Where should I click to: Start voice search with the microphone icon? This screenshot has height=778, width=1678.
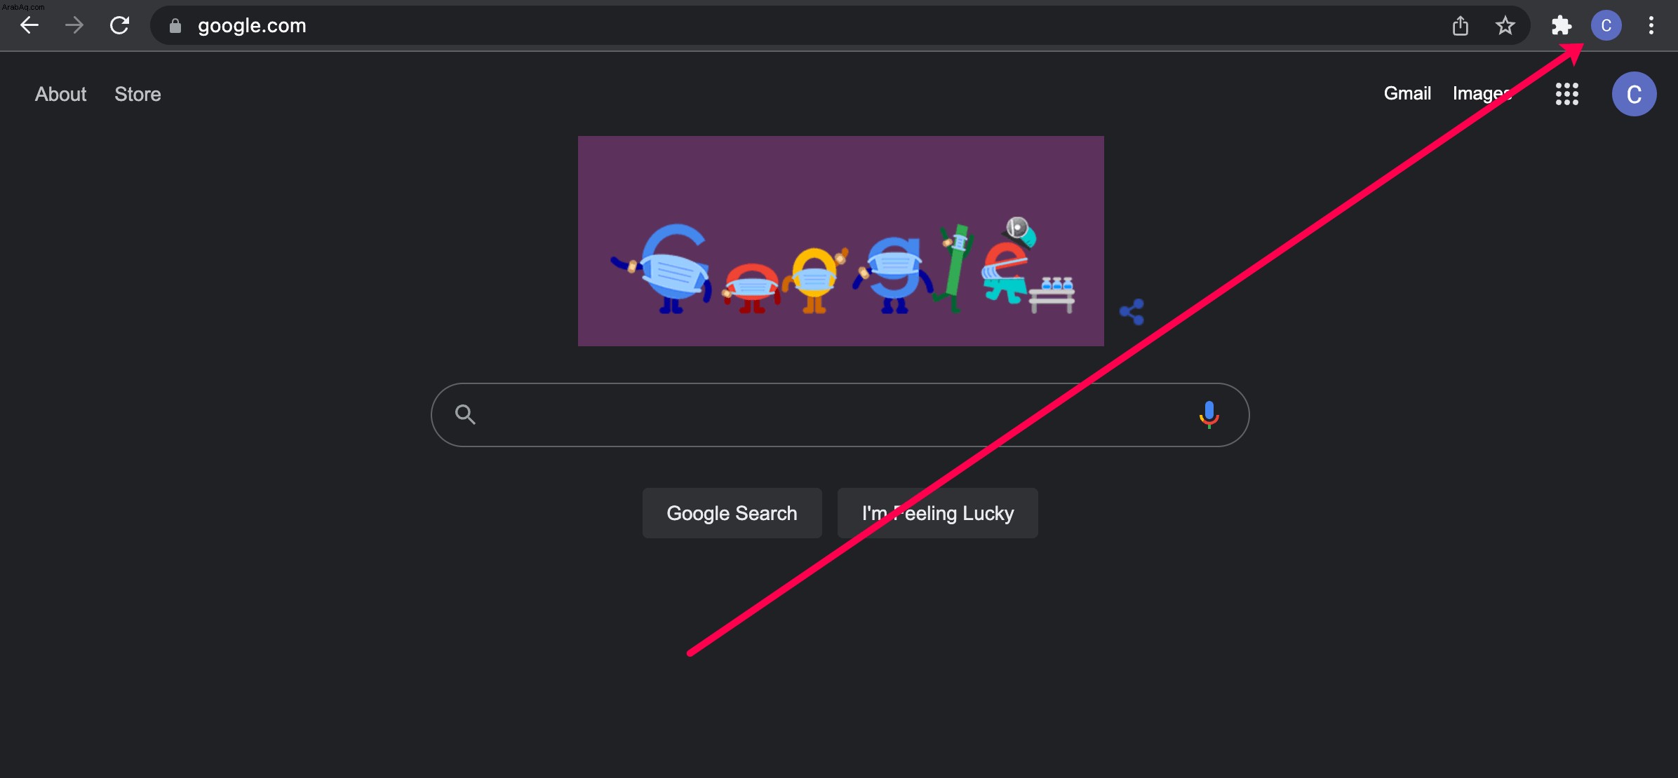pos(1209,415)
